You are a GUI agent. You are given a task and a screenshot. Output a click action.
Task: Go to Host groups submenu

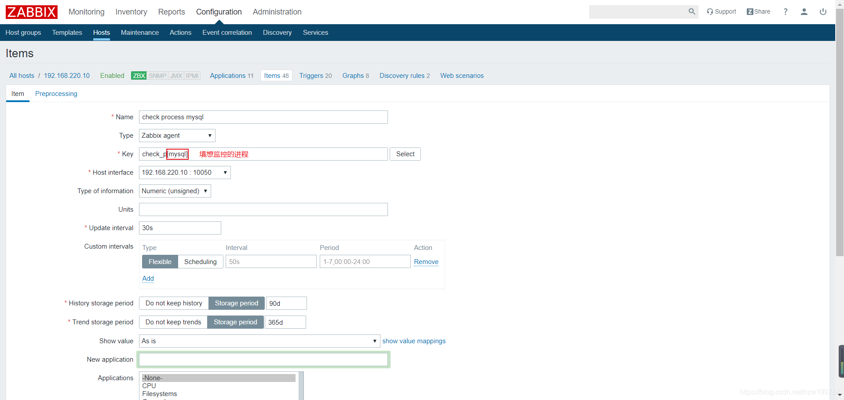pyautogui.click(x=23, y=33)
